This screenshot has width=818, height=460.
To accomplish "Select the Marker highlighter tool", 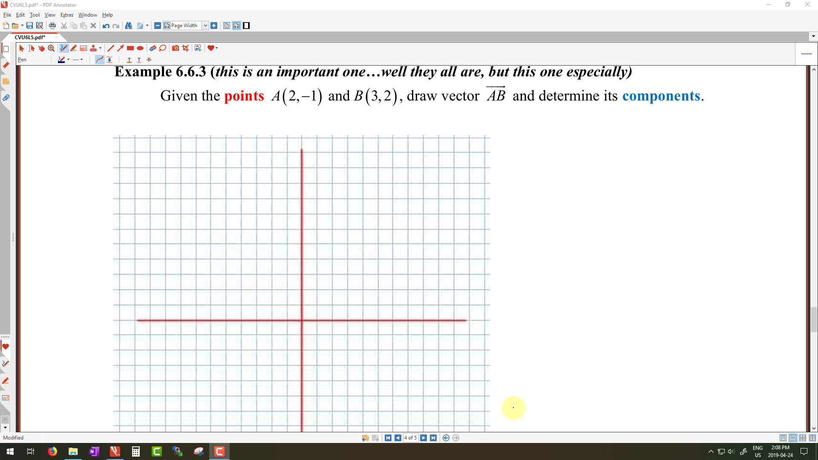I will click(74, 48).
